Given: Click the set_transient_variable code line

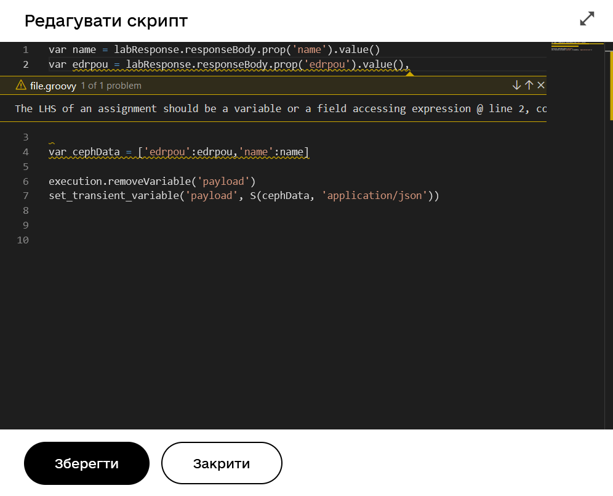Looking at the screenshot, I should 244,195.
